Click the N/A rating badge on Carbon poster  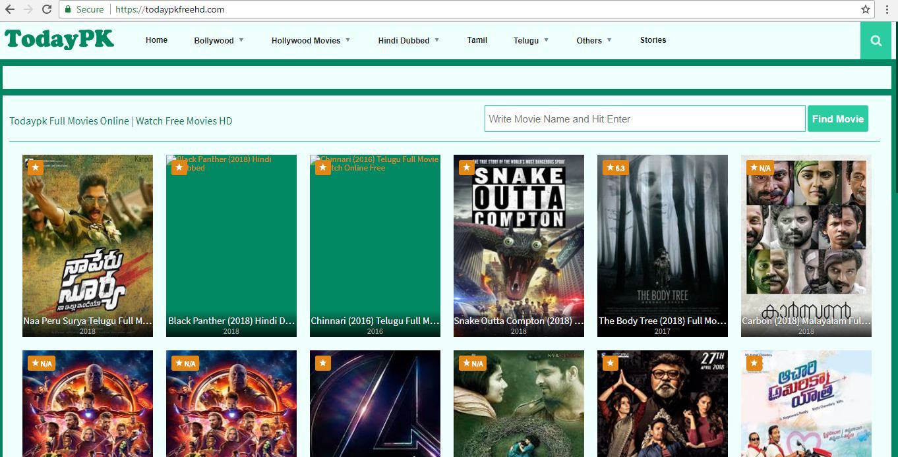point(760,168)
